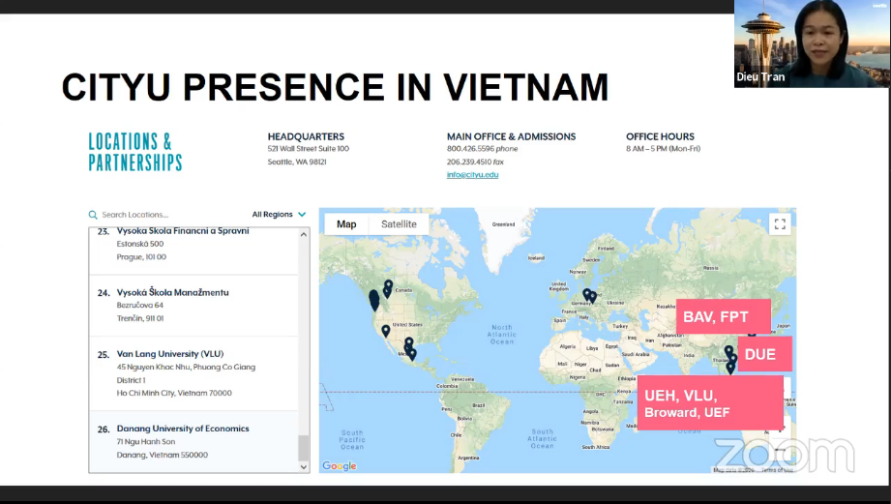Image resolution: width=891 pixels, height=504 pixels.
Task: Click the Danang, Vietnam 550000 text
Action: [x=162, y=455]
